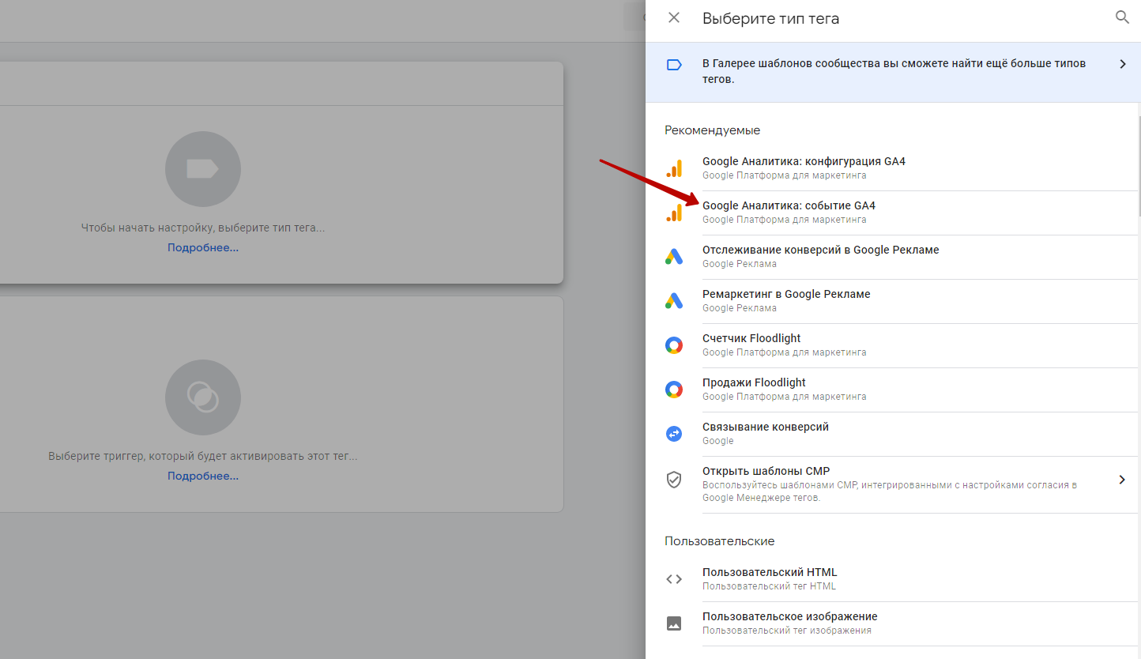Click the tag configuration placeholder icon
The image size is (1141, 659).
203,169
